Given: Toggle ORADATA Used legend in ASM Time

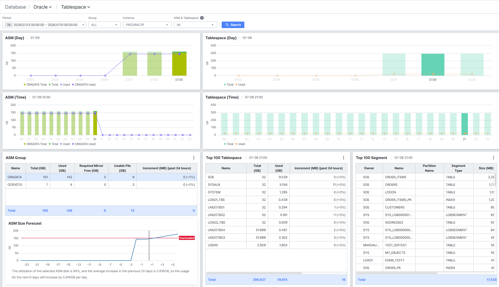Looking at the screenshot, I should click(84, 144).
